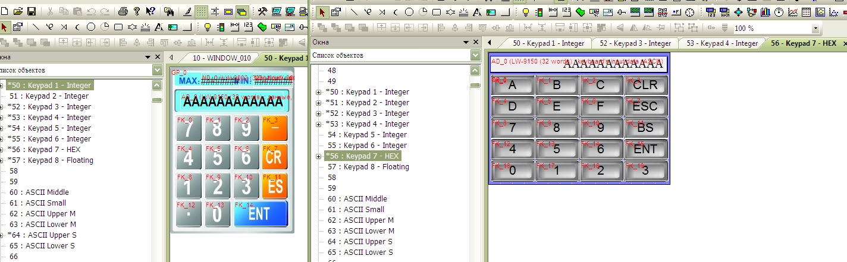Open the 100 % zoom dropdown
This screenshot has height=262, width=847.
click(815, 29)
